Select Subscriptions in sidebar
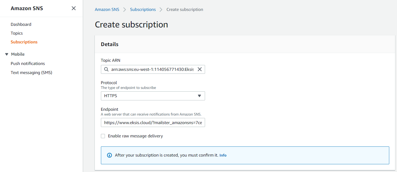 click(24, 42)
